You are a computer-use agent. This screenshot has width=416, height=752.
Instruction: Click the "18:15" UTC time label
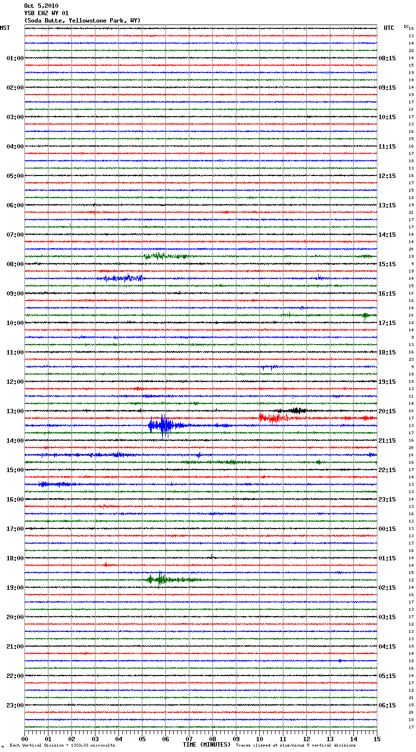point(387,352)
